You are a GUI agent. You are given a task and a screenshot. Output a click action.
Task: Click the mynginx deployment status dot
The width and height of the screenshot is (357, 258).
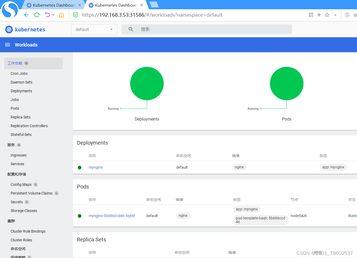[x=80, y=168]
